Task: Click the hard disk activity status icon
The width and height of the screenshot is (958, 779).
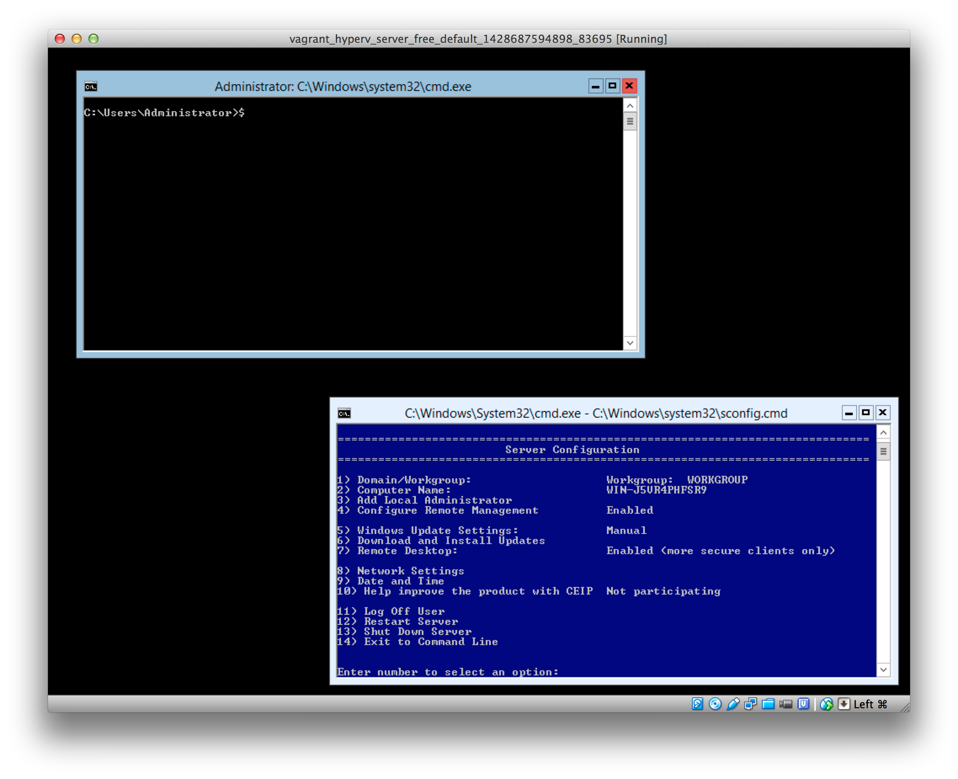Action: point(697,704)
